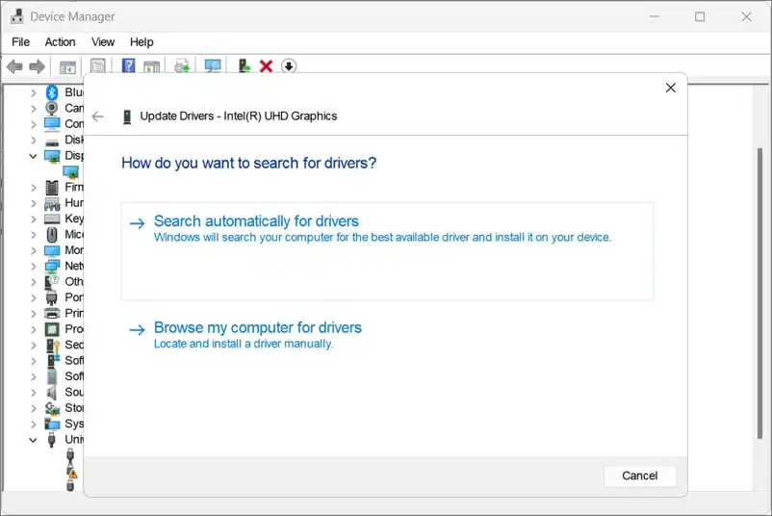
Task: Click the Back arrow in Device Manager toolbar
Action: [x=14, y=66]
